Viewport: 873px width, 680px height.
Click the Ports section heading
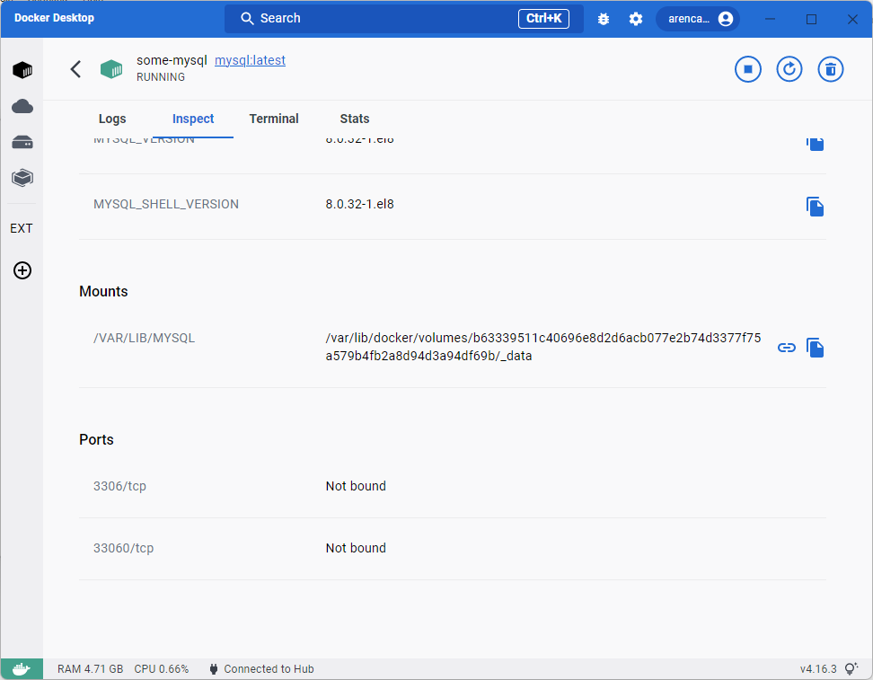(x=96, y=439)
